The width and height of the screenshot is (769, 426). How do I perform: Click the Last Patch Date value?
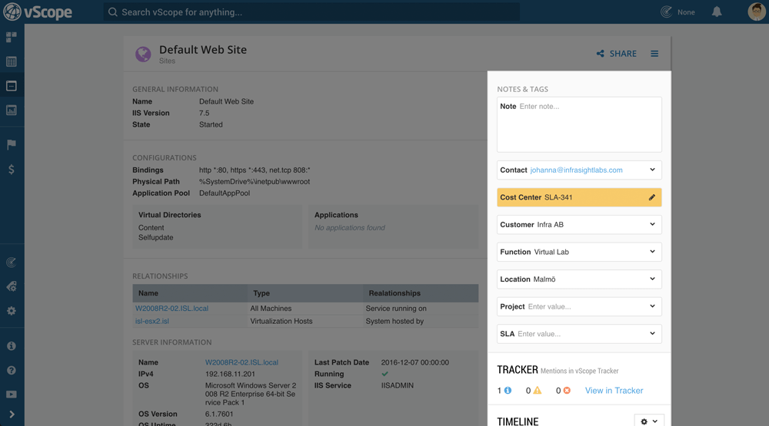tap(415, 362)
